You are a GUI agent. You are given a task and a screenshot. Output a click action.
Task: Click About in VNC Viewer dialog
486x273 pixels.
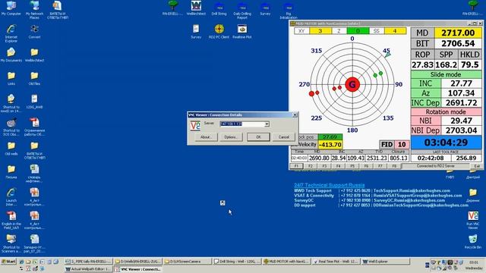[205, 137]
